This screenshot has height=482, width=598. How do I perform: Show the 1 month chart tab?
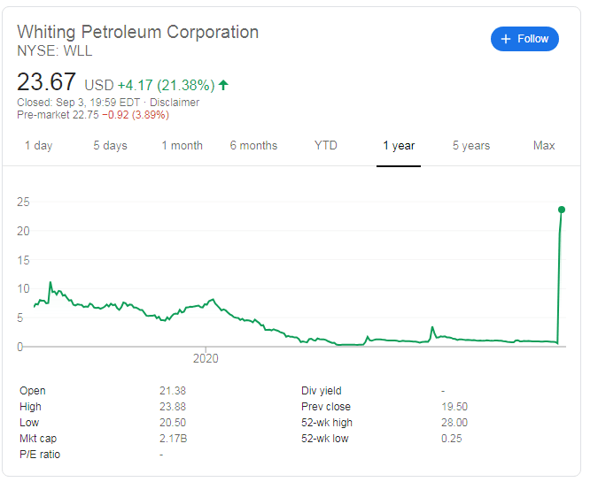182,146
